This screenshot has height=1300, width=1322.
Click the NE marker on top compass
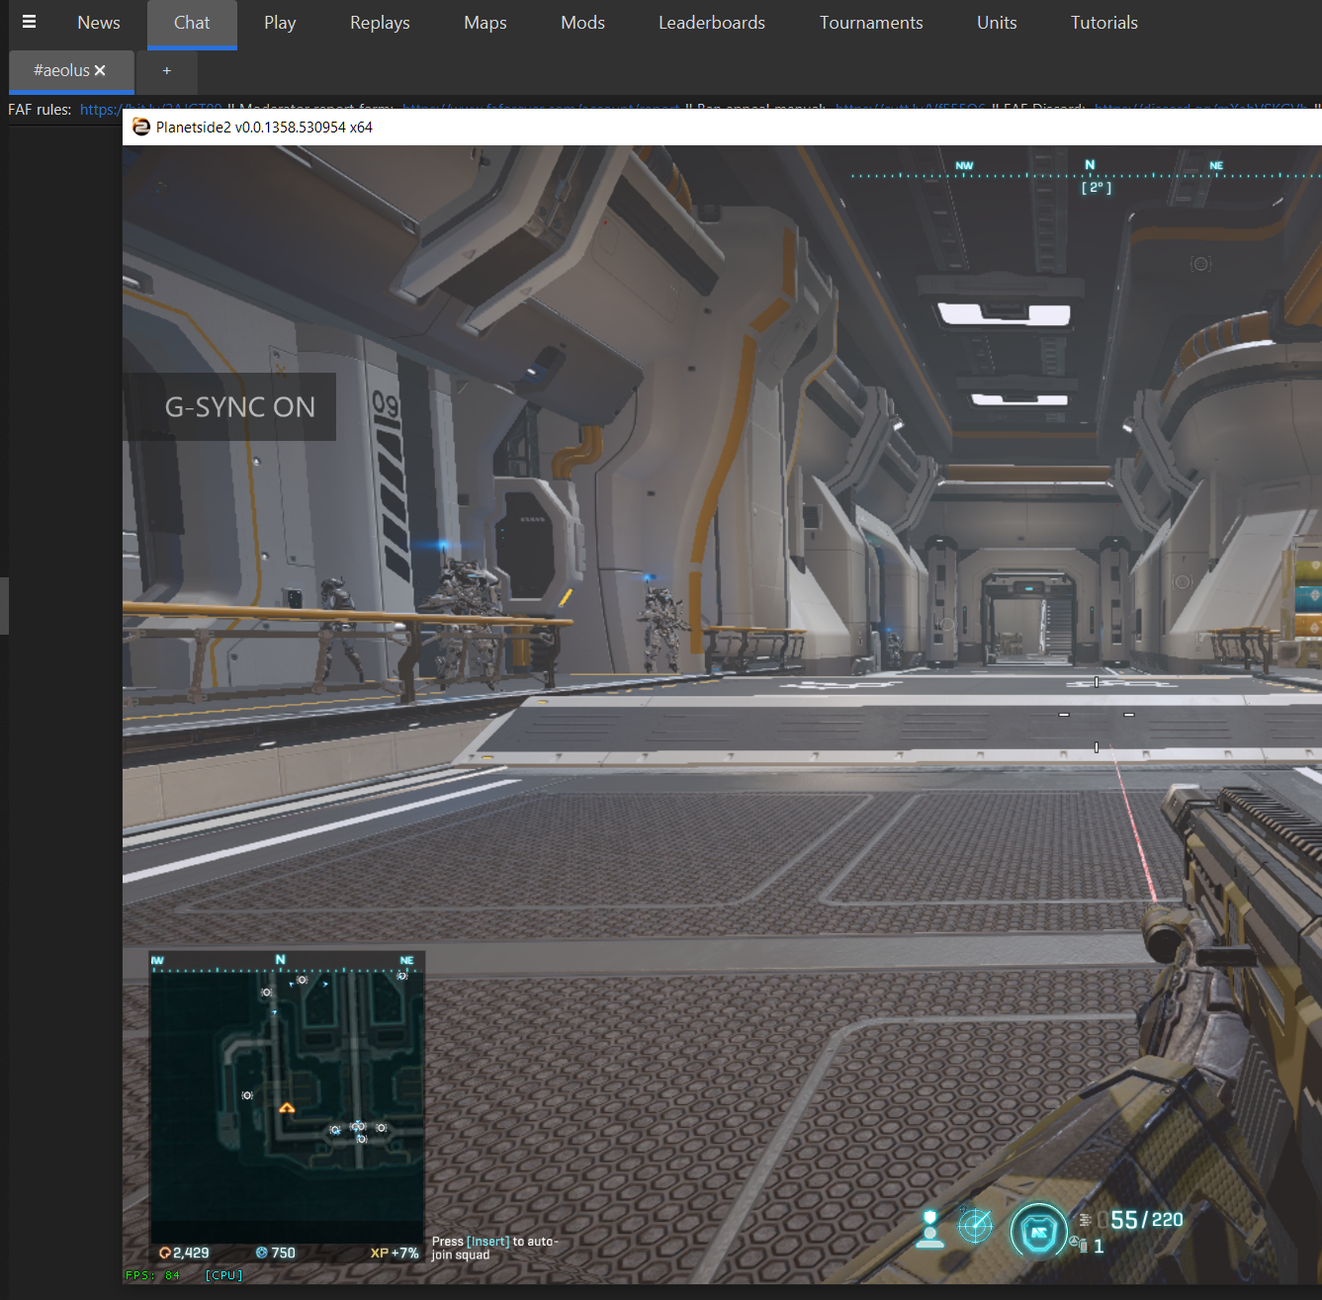tap(1216, 165)
